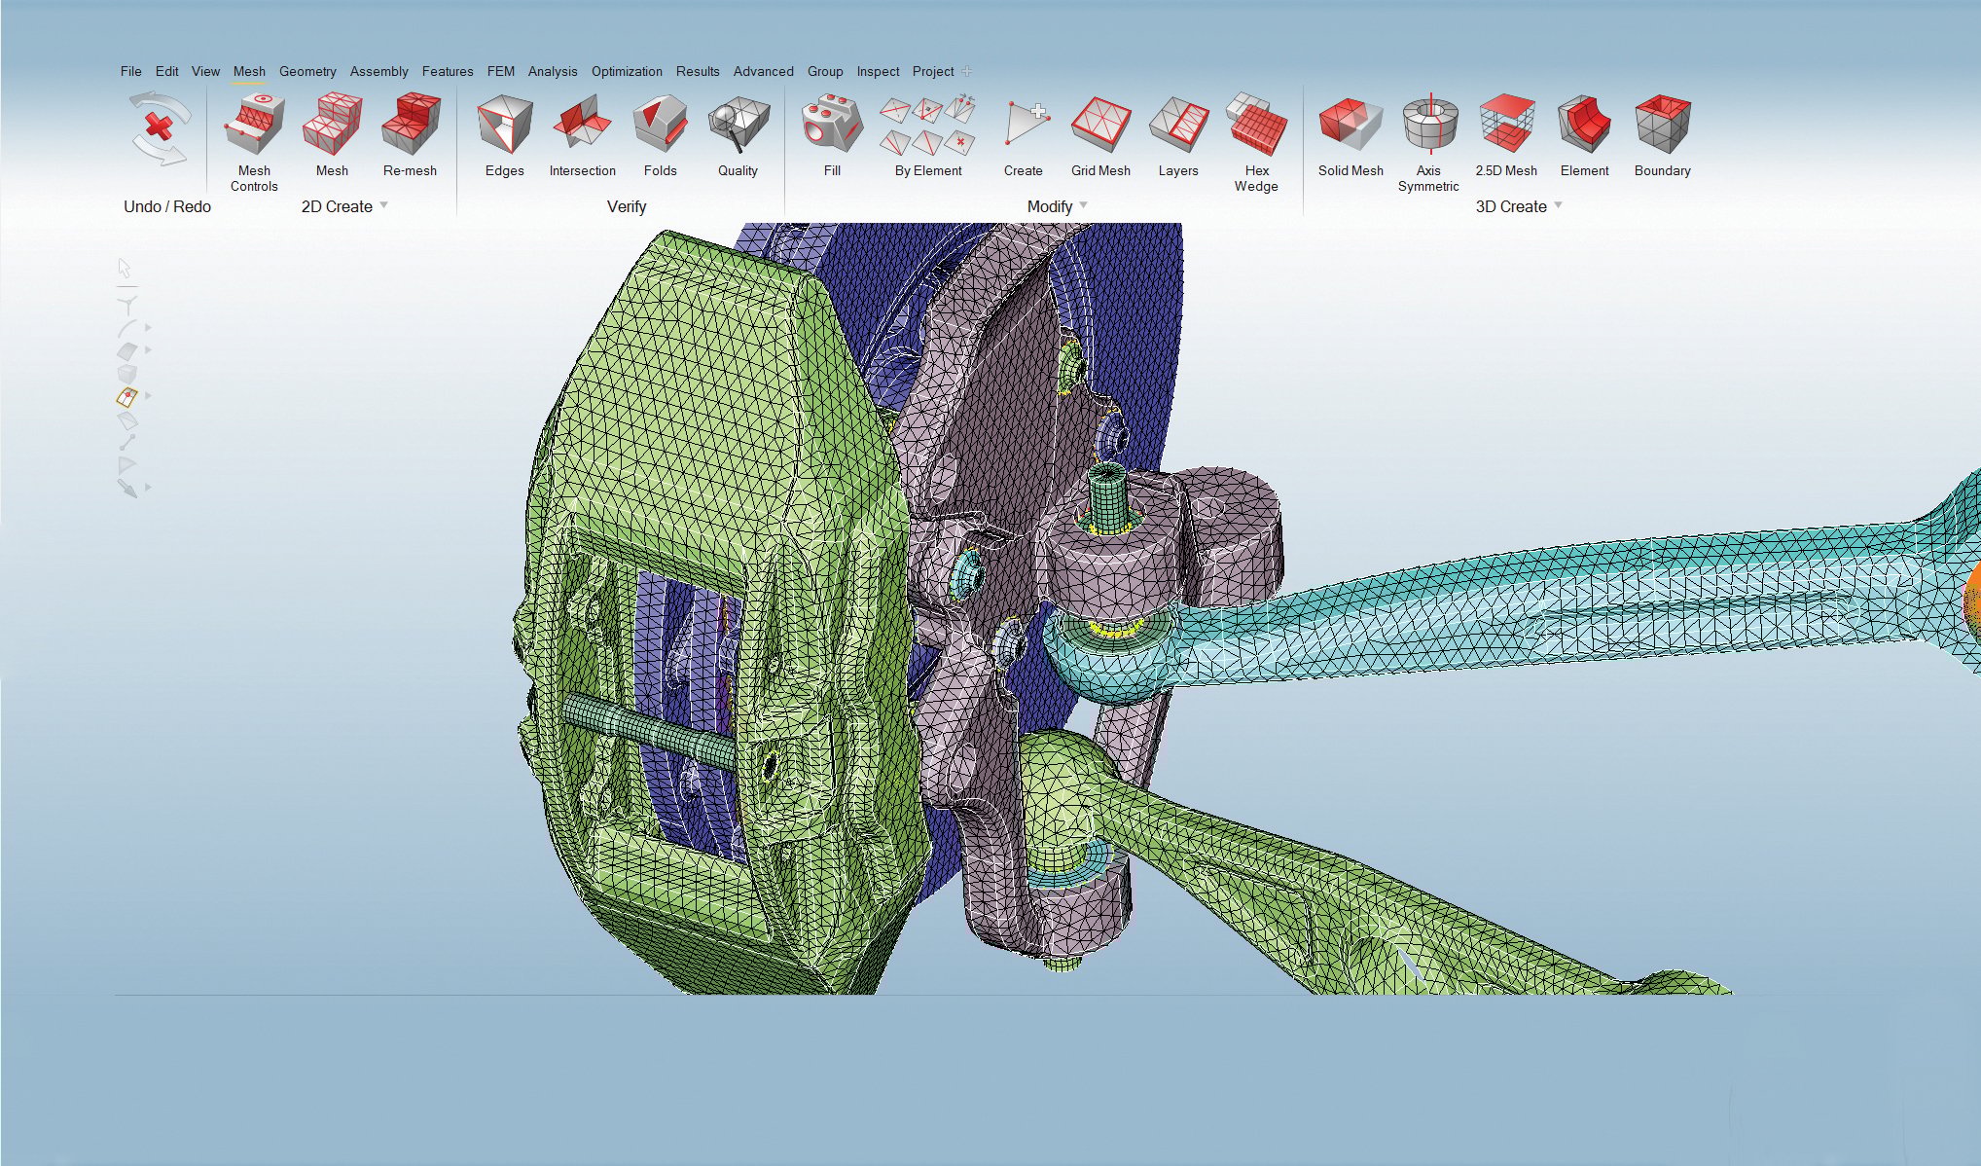Viewport: 1981px width, 1166px height.
Task: Click the Undo / Redo icon
Action: pos(160,128)
